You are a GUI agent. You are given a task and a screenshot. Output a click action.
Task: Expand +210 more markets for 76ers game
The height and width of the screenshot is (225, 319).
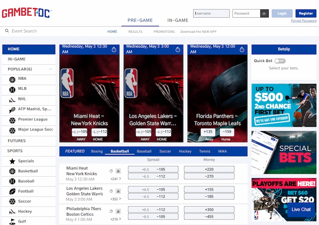(116, 219)
